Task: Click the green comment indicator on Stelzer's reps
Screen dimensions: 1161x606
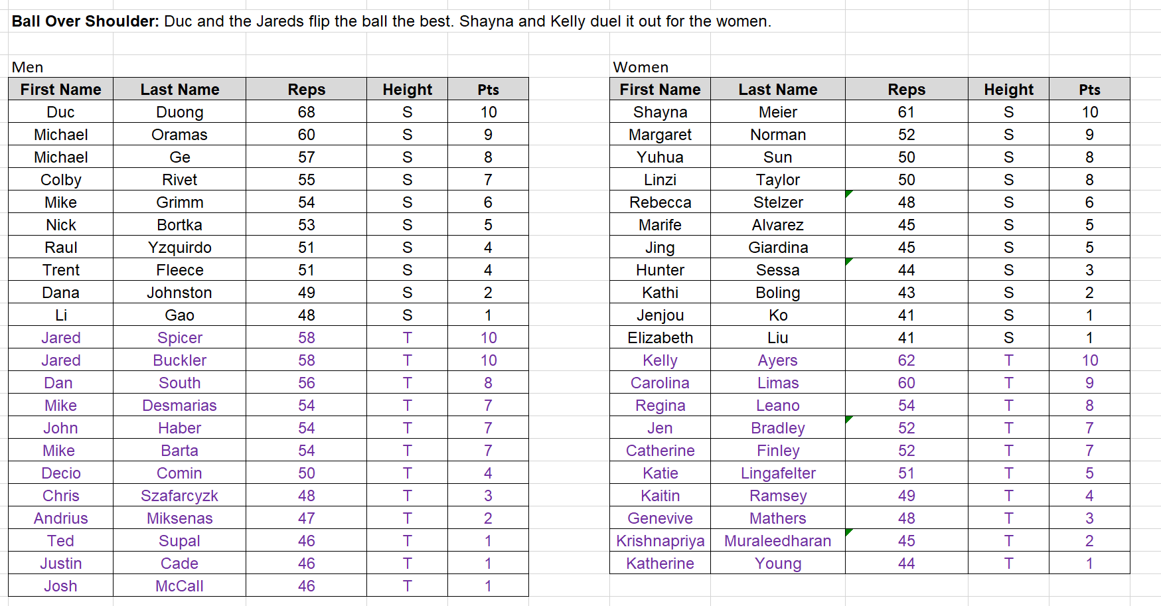Action: click(x=849, y=194)
